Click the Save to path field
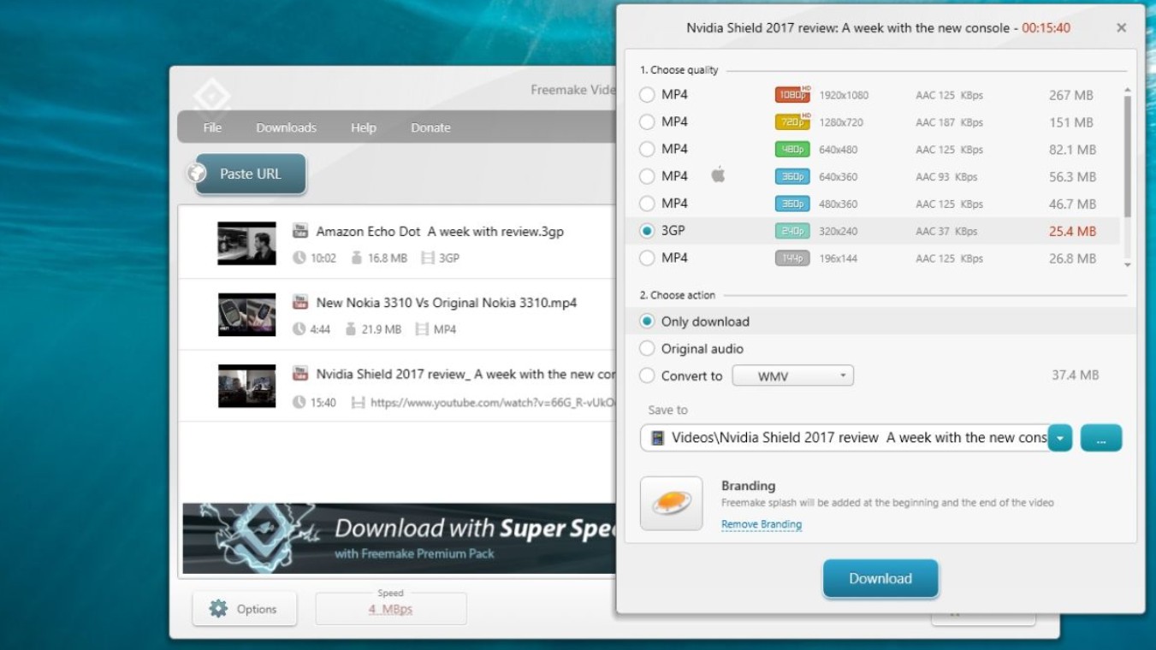 click(x=845, y=438)
